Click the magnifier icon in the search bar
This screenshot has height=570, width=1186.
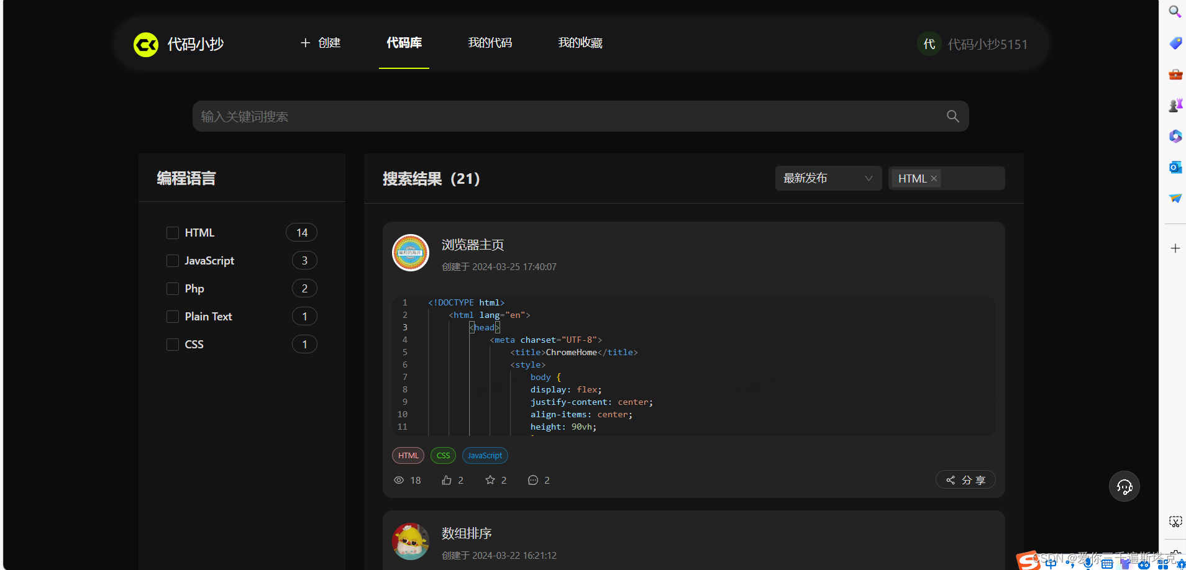pos(952,116)
